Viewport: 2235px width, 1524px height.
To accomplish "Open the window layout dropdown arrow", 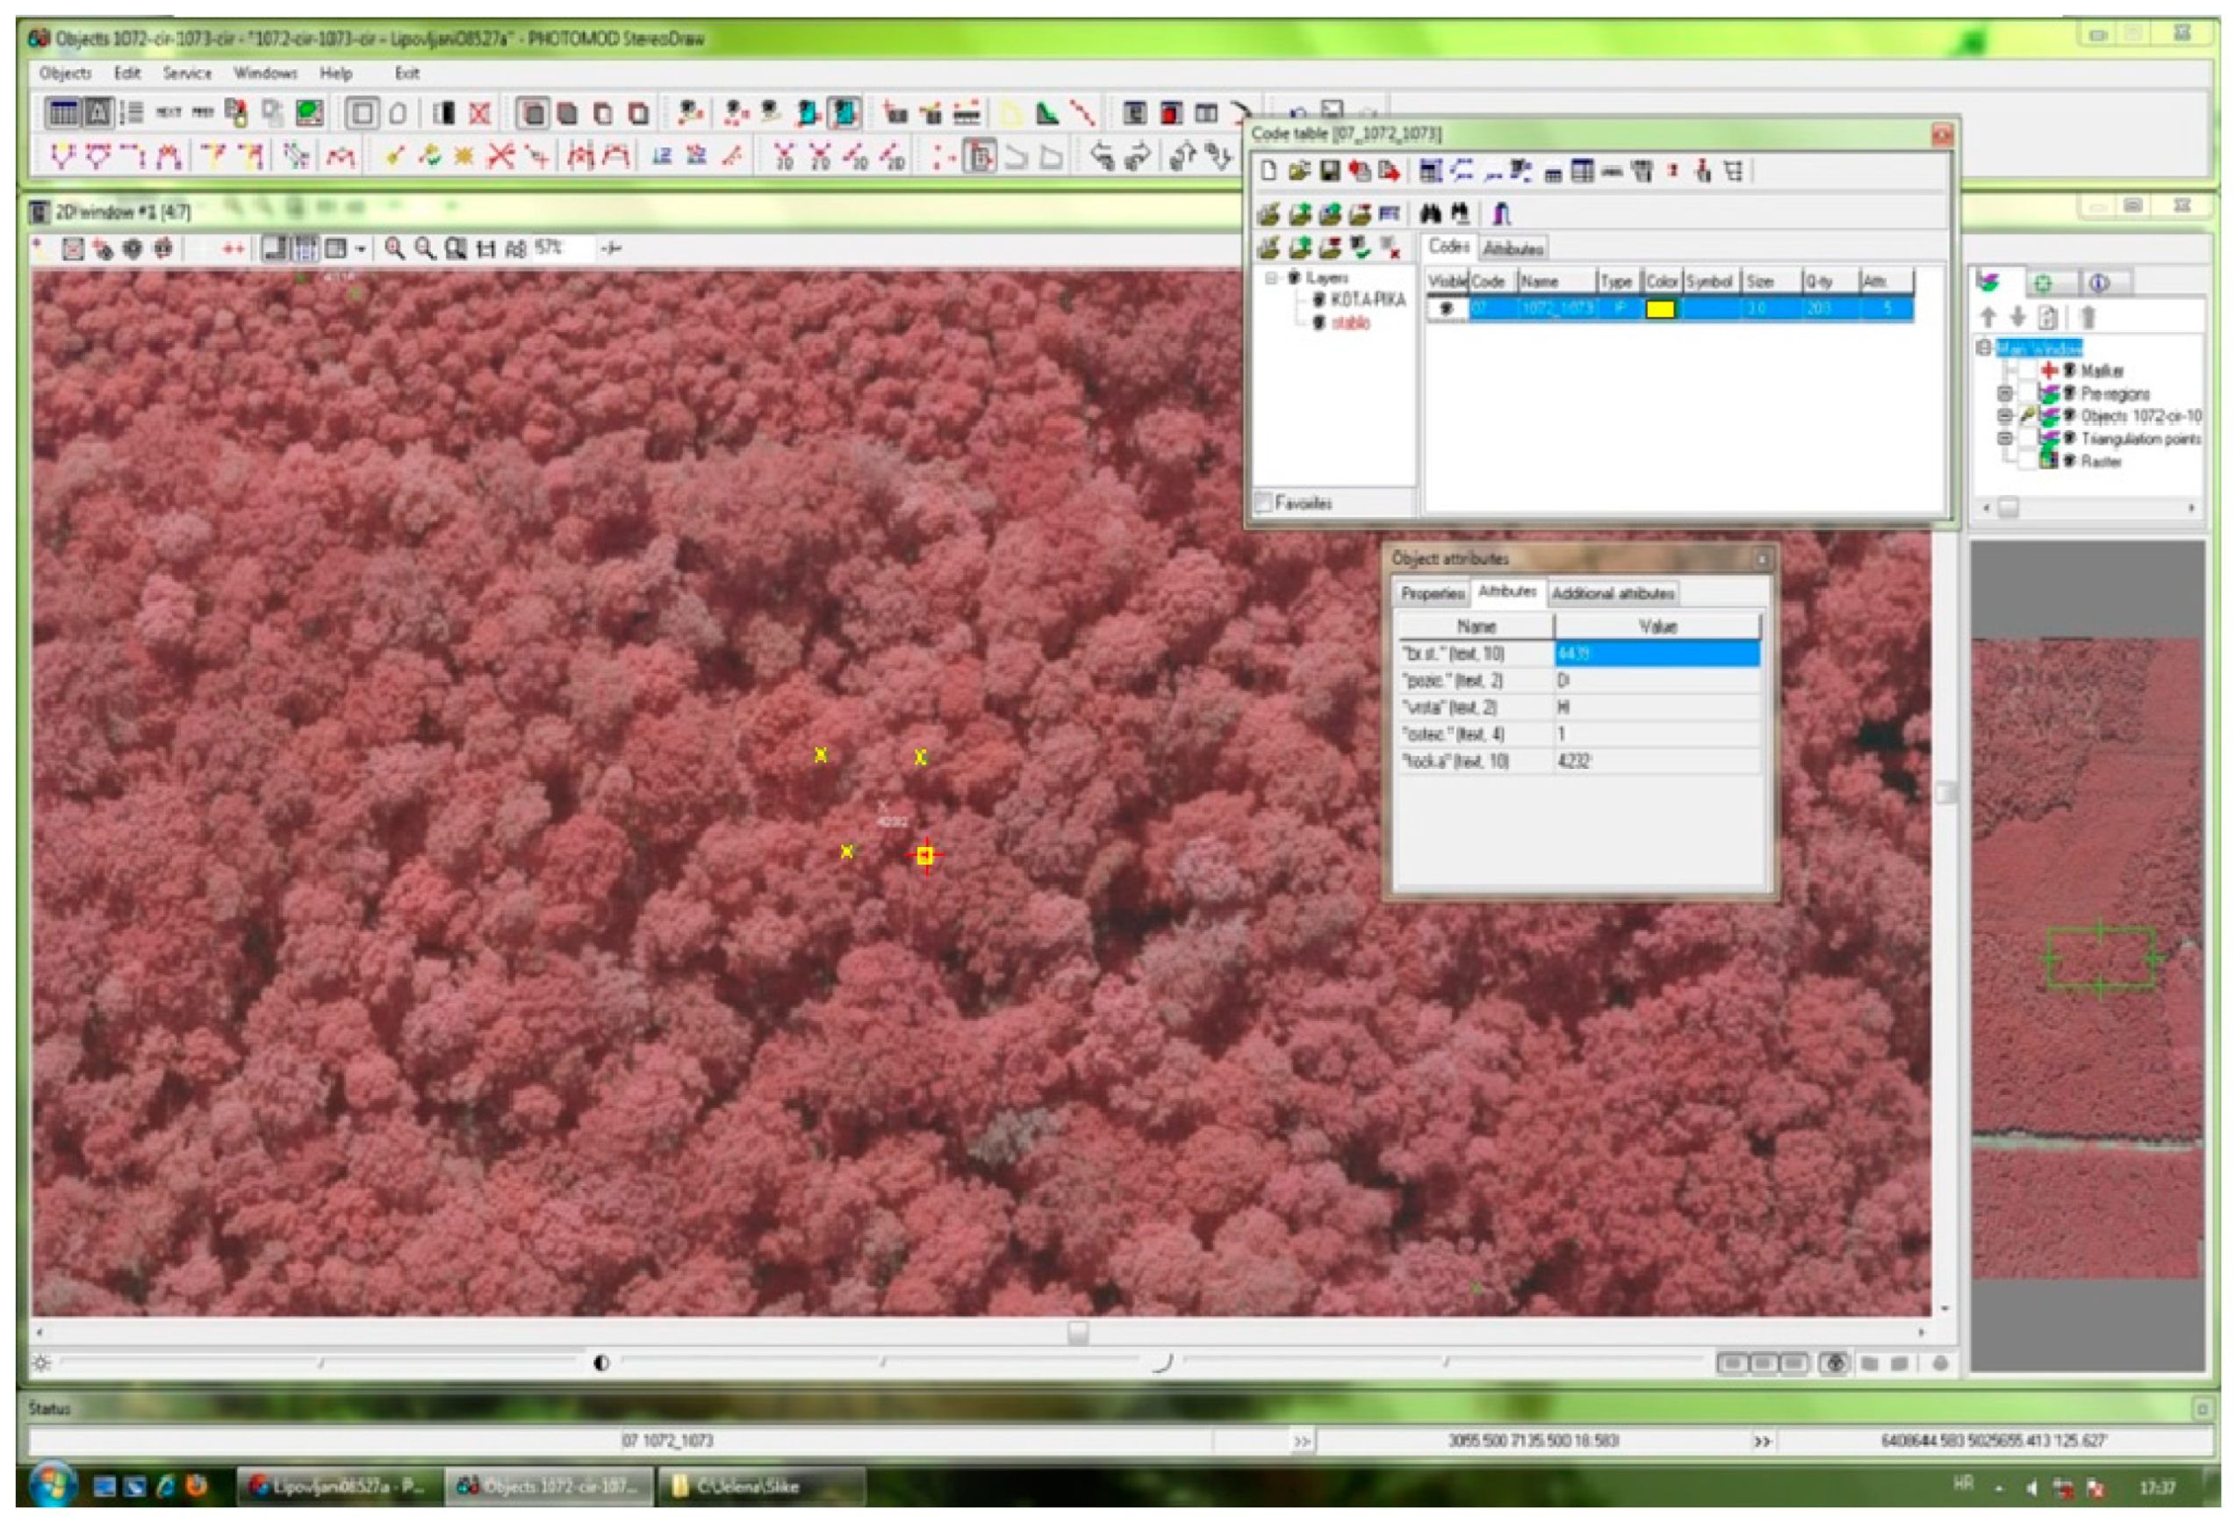I will pos(361,249).
